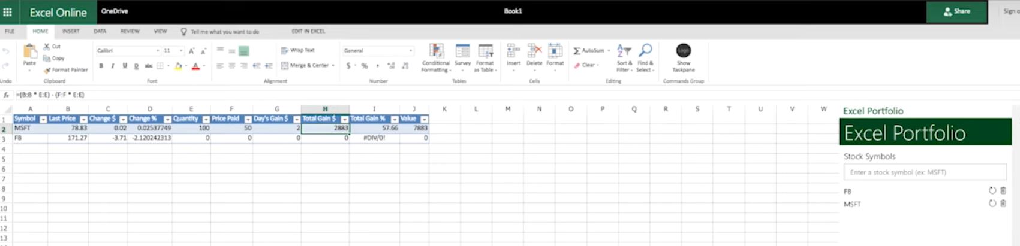Click the stock symbol input field
This screenshot has height=246, width=1020.
pos(925,172)
